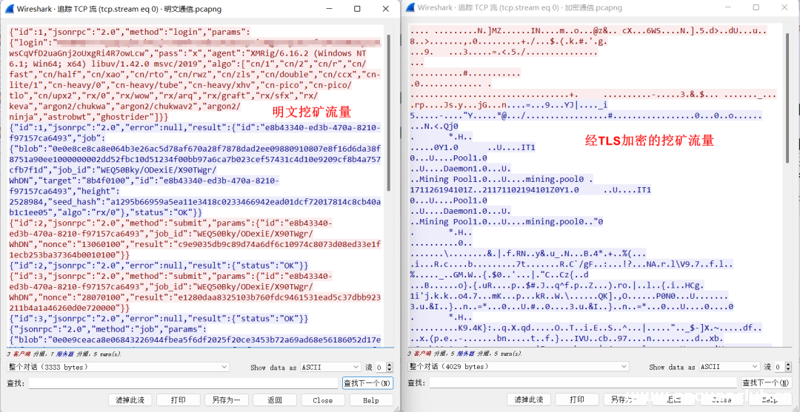Open the 整个对话 (3333 bytes) dropdown
This screenshot has height=412, width=800.
pyautogui.click(x=118, y=367)
